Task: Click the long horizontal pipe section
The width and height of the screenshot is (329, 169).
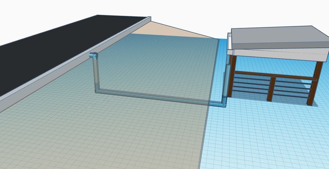Action: (x=157, y=97)
